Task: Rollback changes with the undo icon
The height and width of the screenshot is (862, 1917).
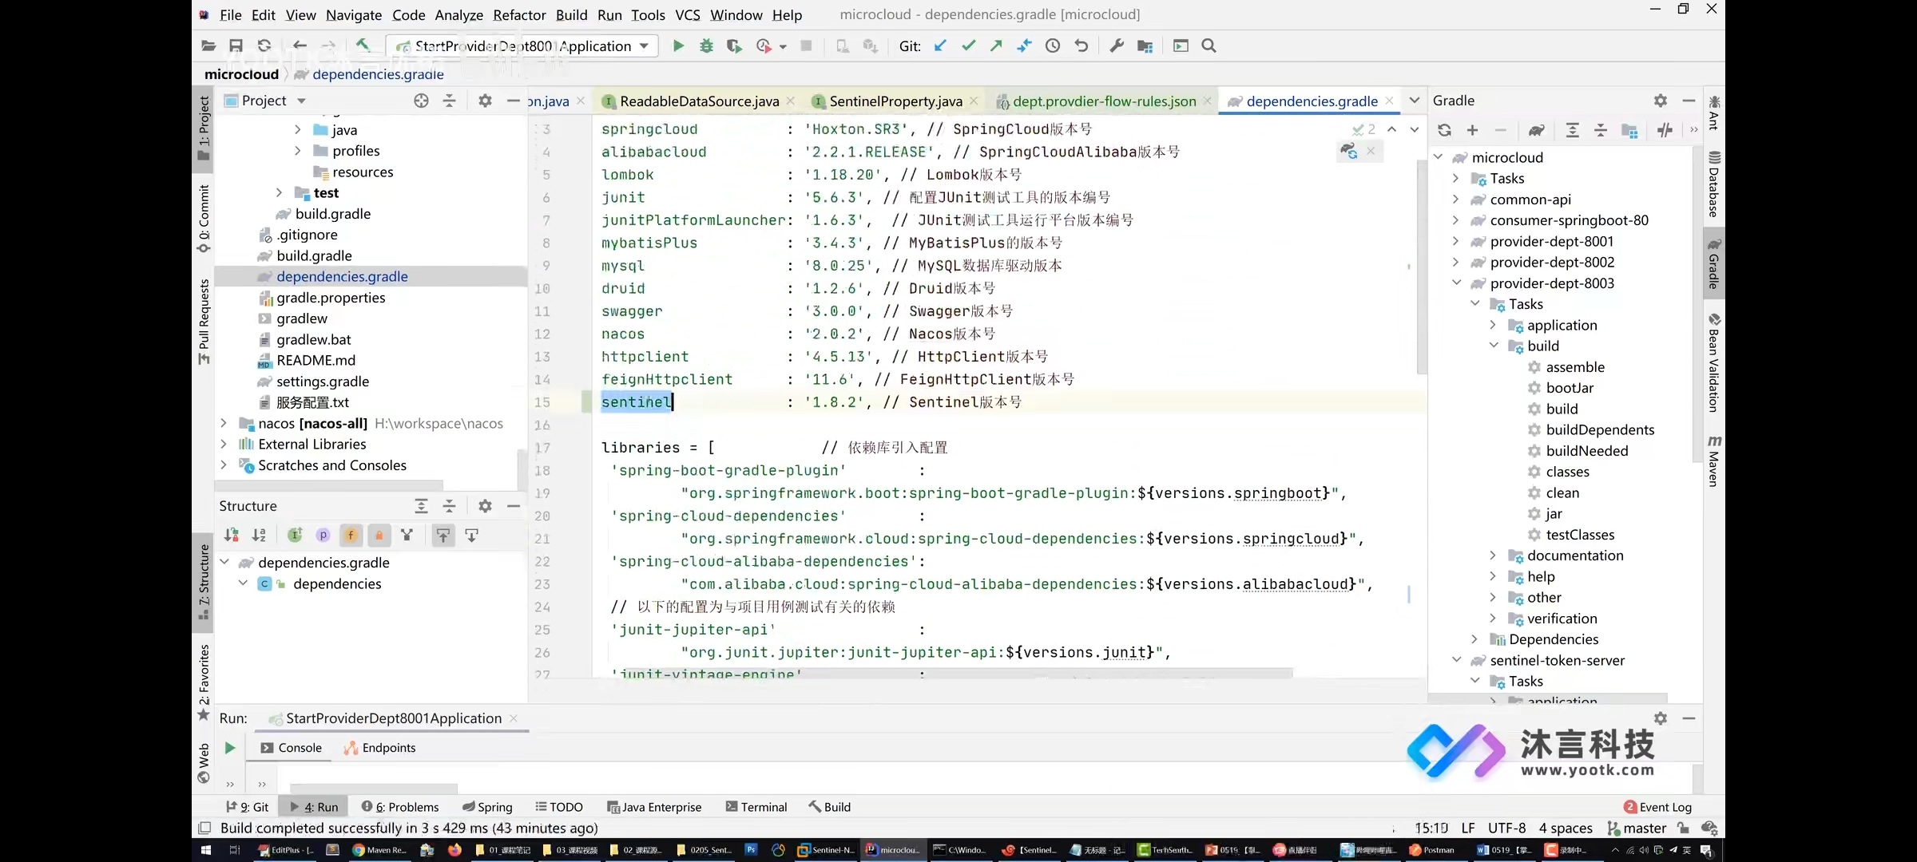Action: 1082,46
